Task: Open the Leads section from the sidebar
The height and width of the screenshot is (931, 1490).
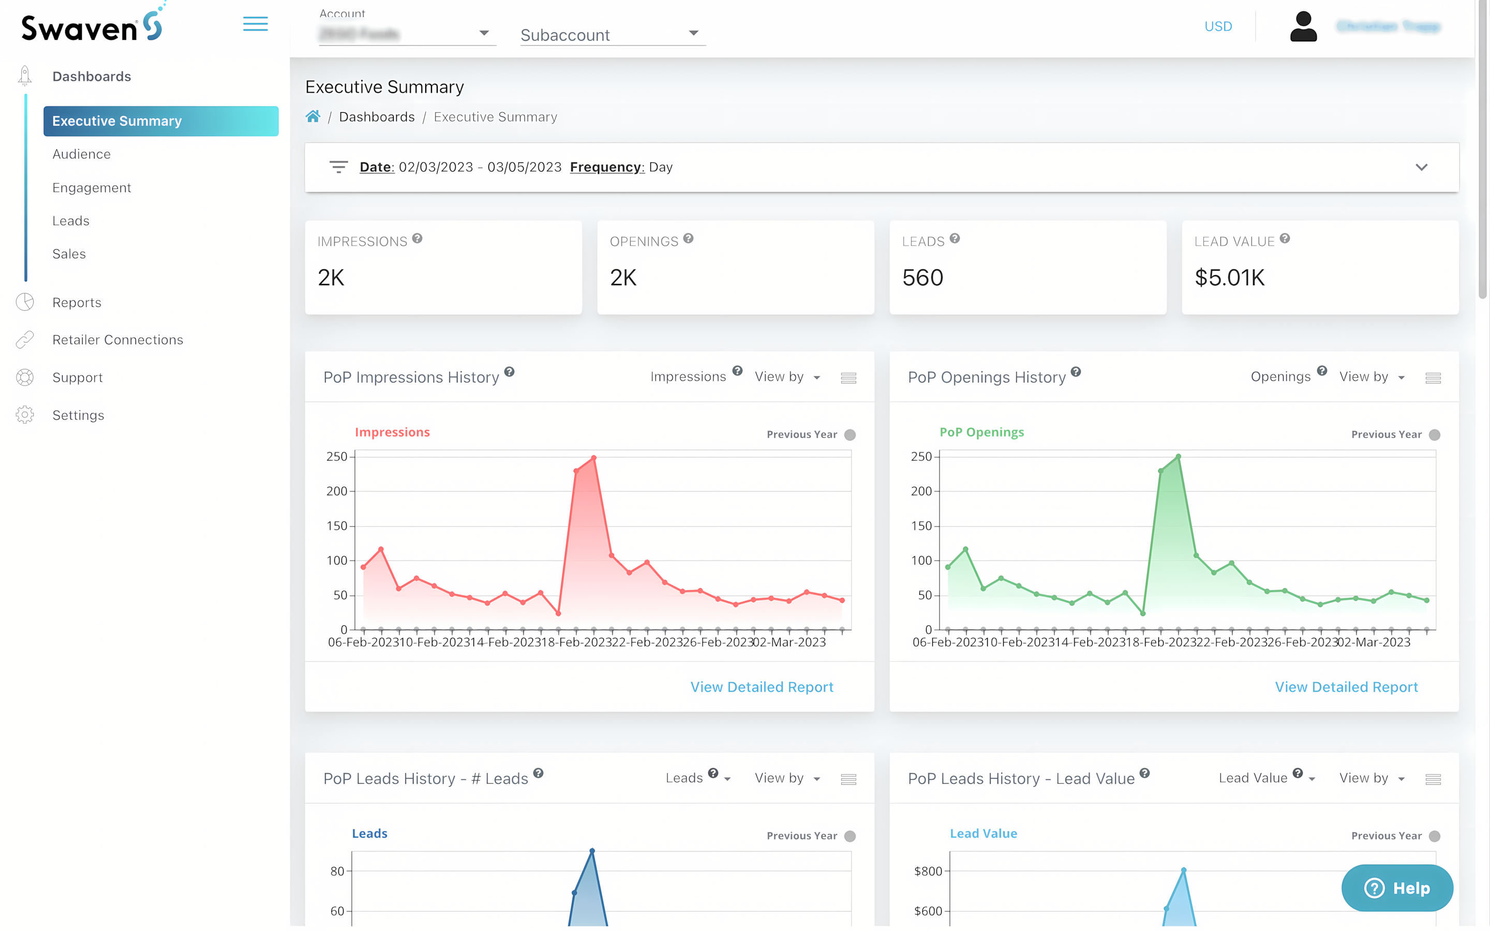Action: click(71, 220)
